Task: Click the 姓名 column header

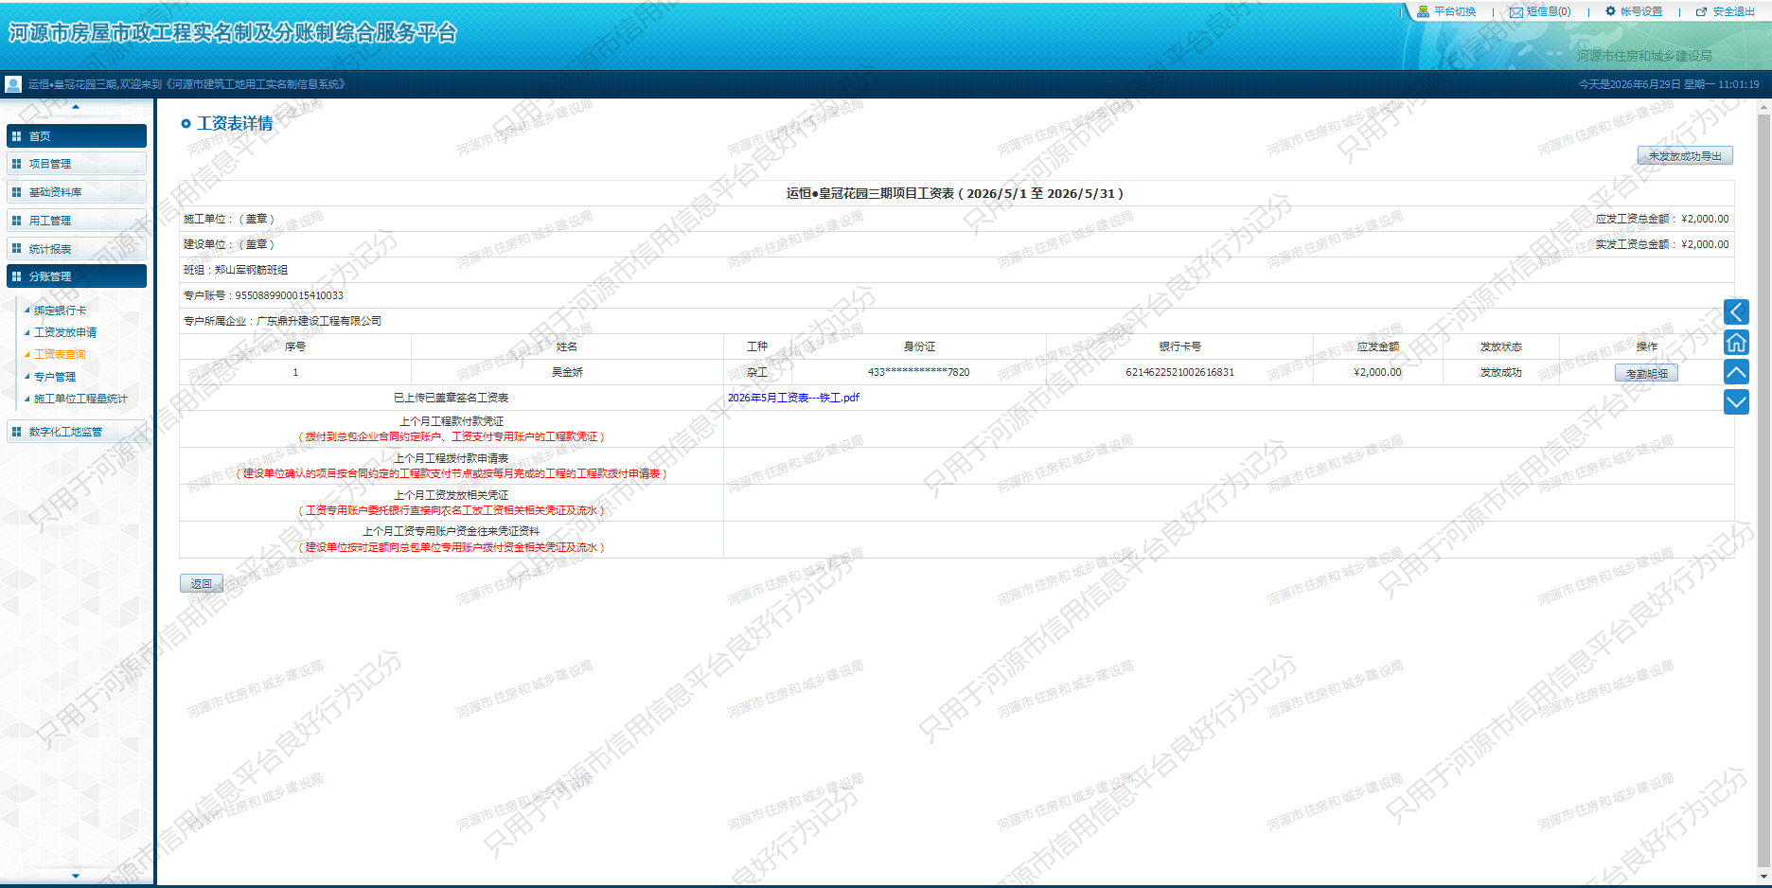Action: 566,346
